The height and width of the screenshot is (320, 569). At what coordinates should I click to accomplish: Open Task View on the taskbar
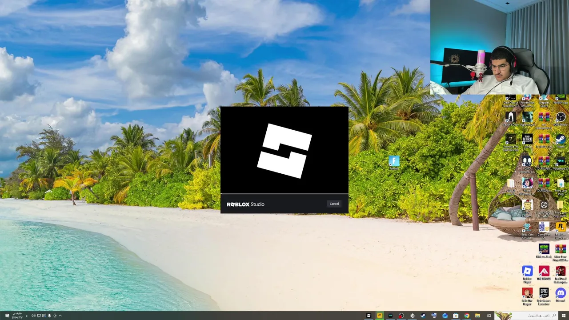489,316
